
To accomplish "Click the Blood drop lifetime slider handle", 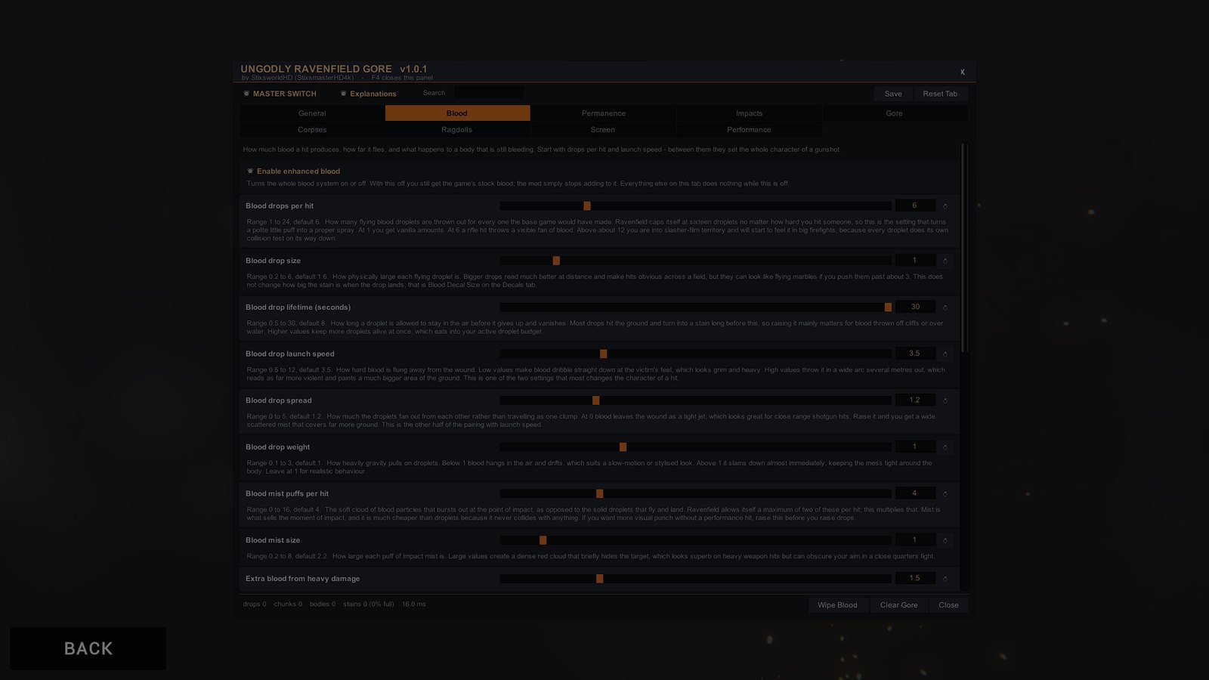I will (x=888, y=308).
